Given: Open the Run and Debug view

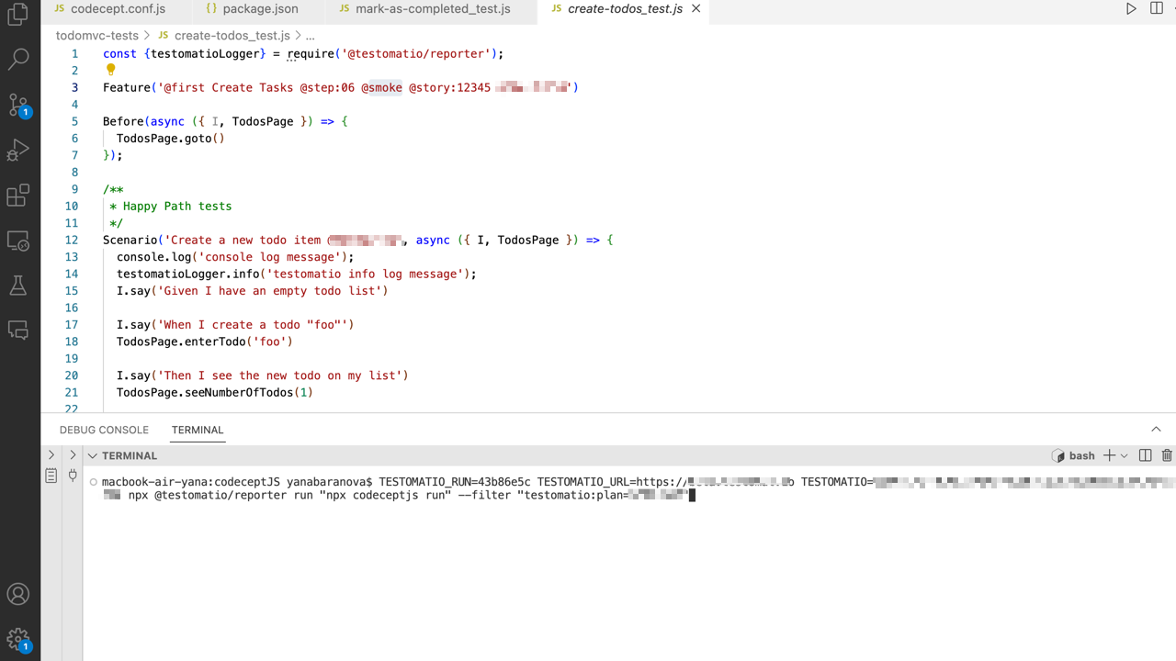Looking at the screenshot, I should 17,150.
